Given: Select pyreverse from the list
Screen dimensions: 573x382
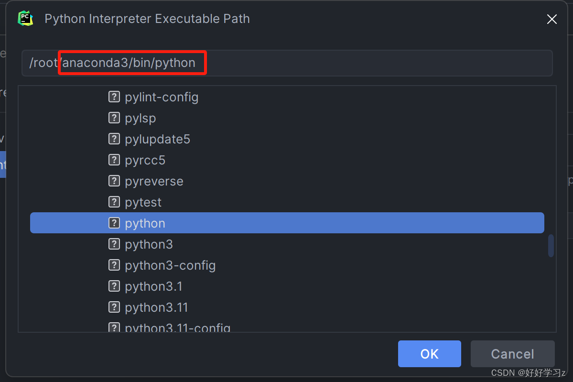Looking at the screenshot, I should [x=154, y=181].
